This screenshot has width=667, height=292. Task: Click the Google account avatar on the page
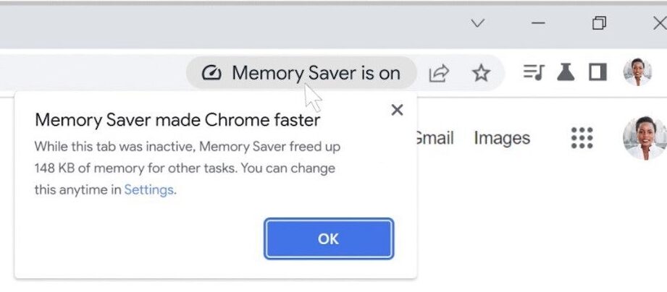644,137
